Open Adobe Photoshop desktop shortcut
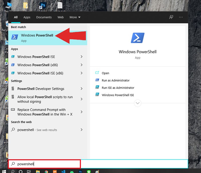 [x=43, y=7]
